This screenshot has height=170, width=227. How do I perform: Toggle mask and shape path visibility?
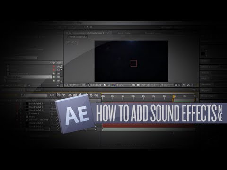pyautogui.click(x=87, y=85)
